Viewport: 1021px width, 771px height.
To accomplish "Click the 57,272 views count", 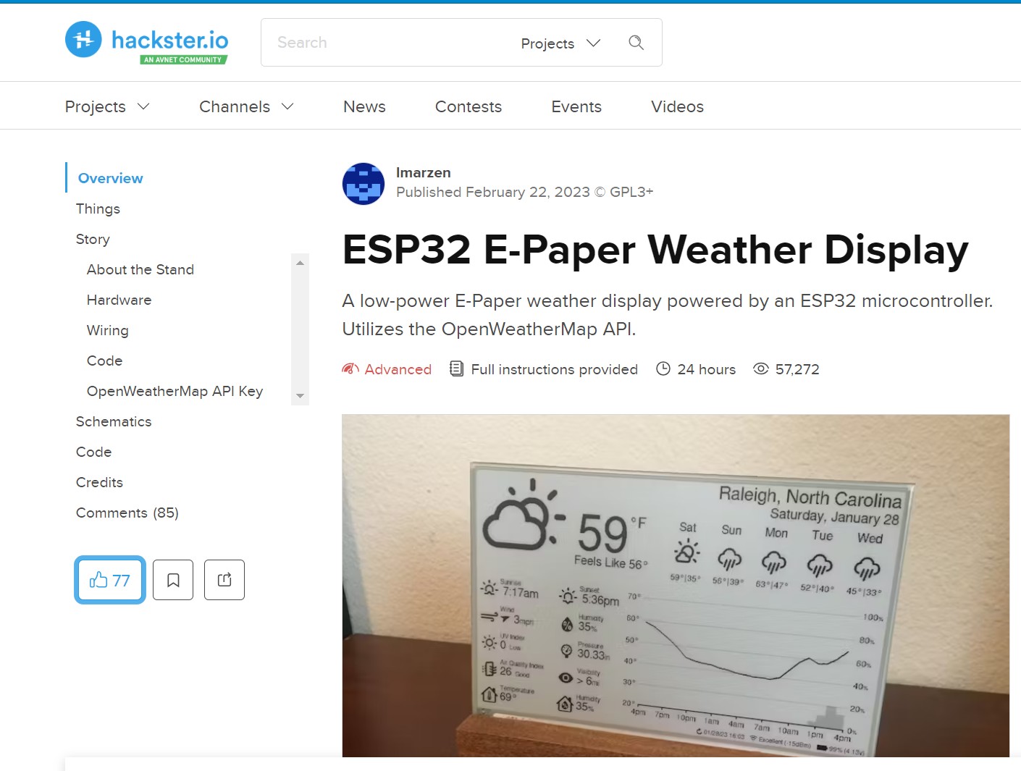I will (797, 369).
